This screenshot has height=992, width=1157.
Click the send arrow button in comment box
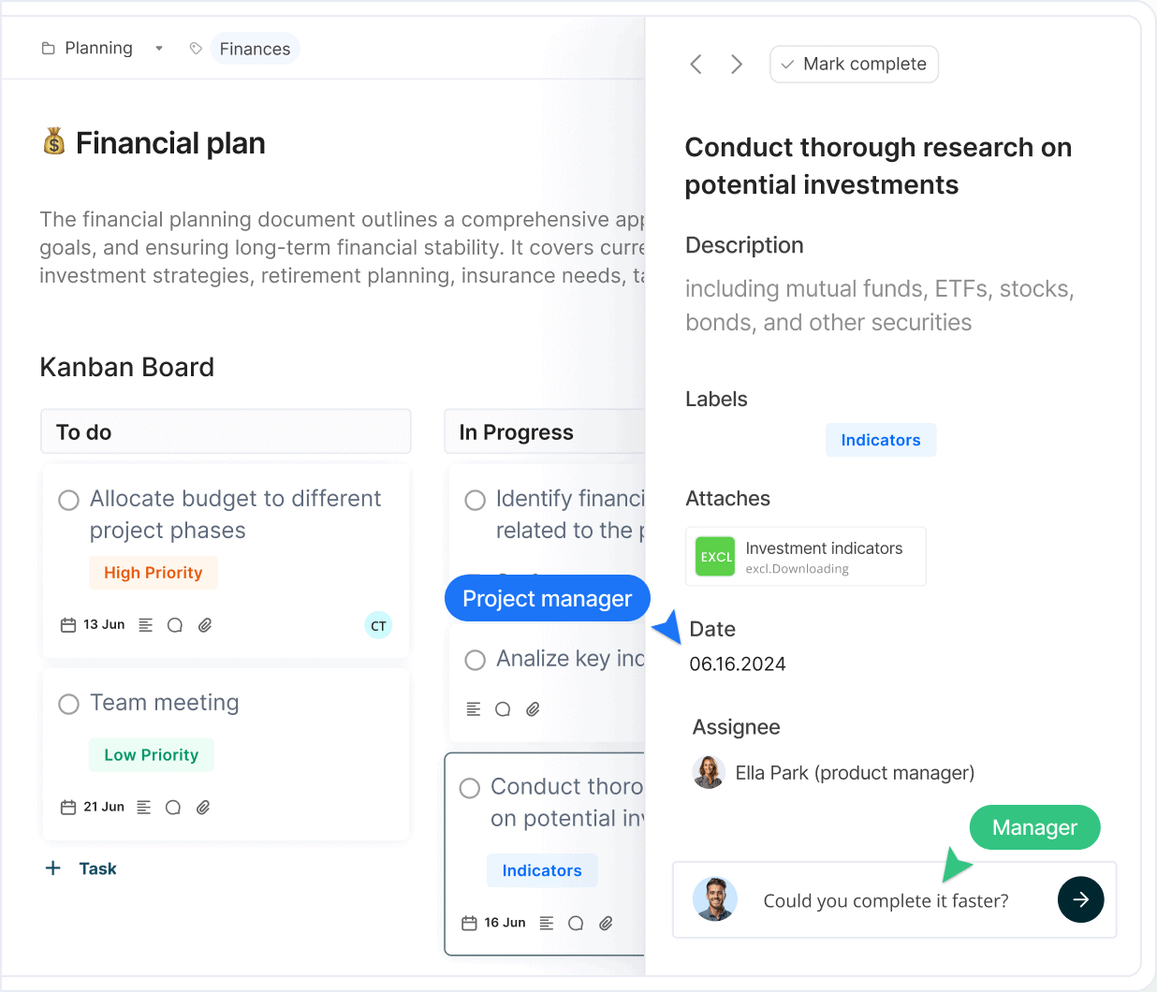pyautogui.click(x=1080, y=899)
